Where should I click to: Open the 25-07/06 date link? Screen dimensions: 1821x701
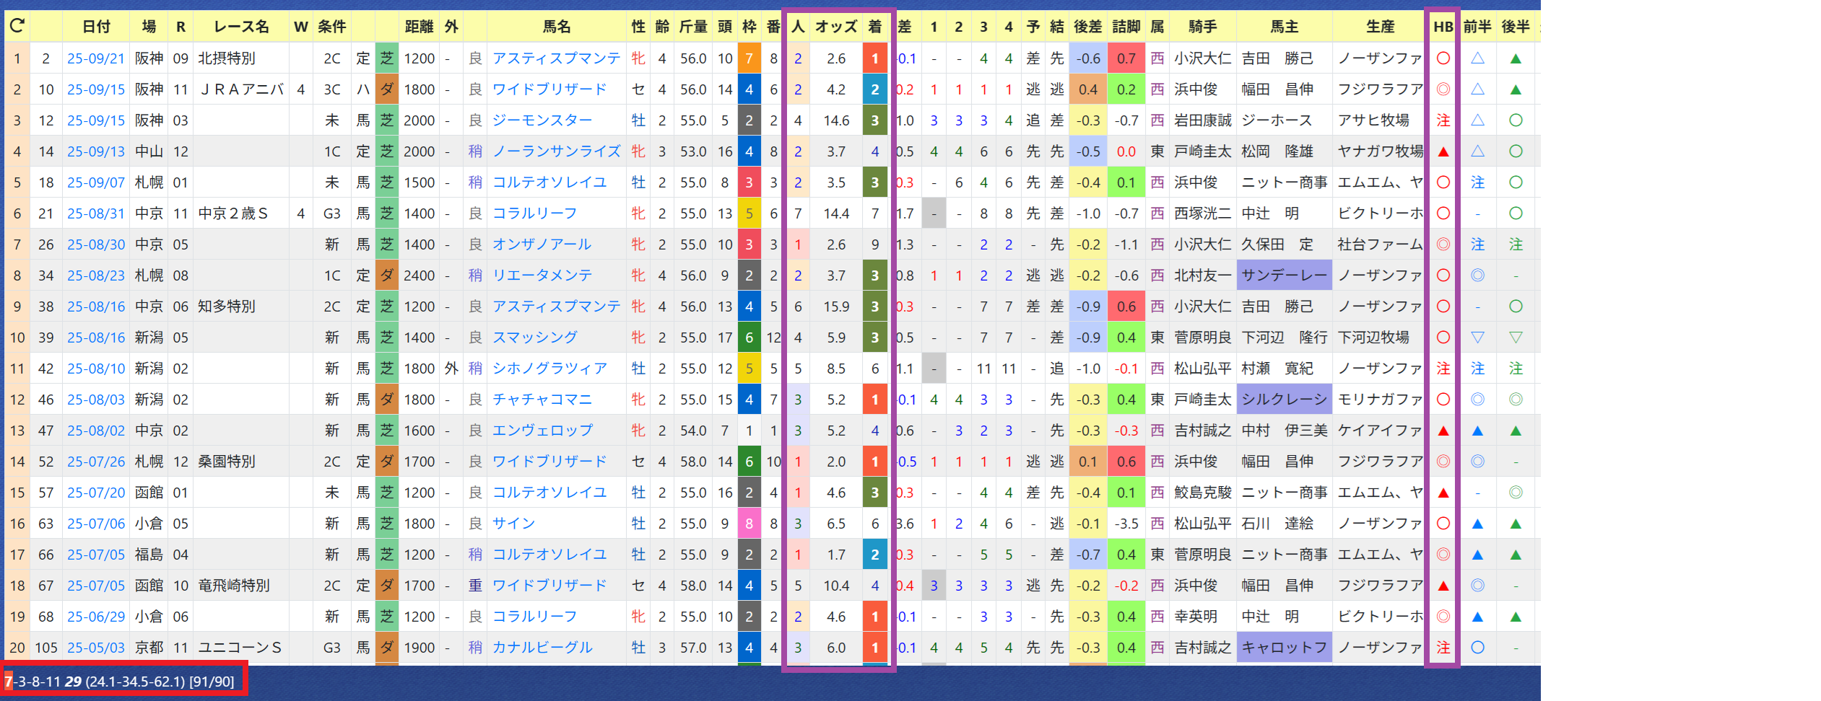click(96, 524)
